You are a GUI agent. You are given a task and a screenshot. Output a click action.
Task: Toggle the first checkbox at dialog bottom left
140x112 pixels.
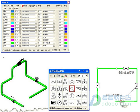click(3, 50)
